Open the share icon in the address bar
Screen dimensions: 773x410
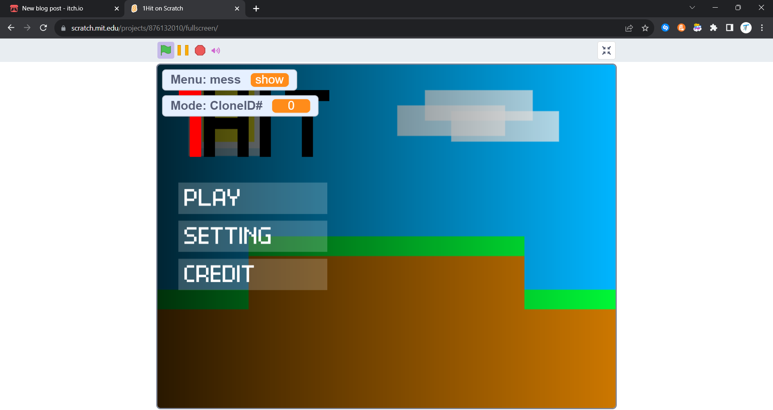[x=629, y=28]
